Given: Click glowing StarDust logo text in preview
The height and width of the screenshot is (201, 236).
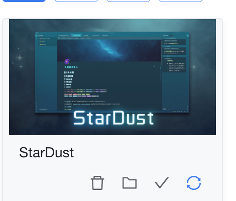Looking at the screenshot, I should 113,118.
